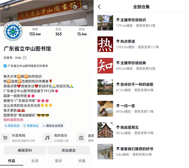Switch to the 私密 tab

tap(35, 161)
